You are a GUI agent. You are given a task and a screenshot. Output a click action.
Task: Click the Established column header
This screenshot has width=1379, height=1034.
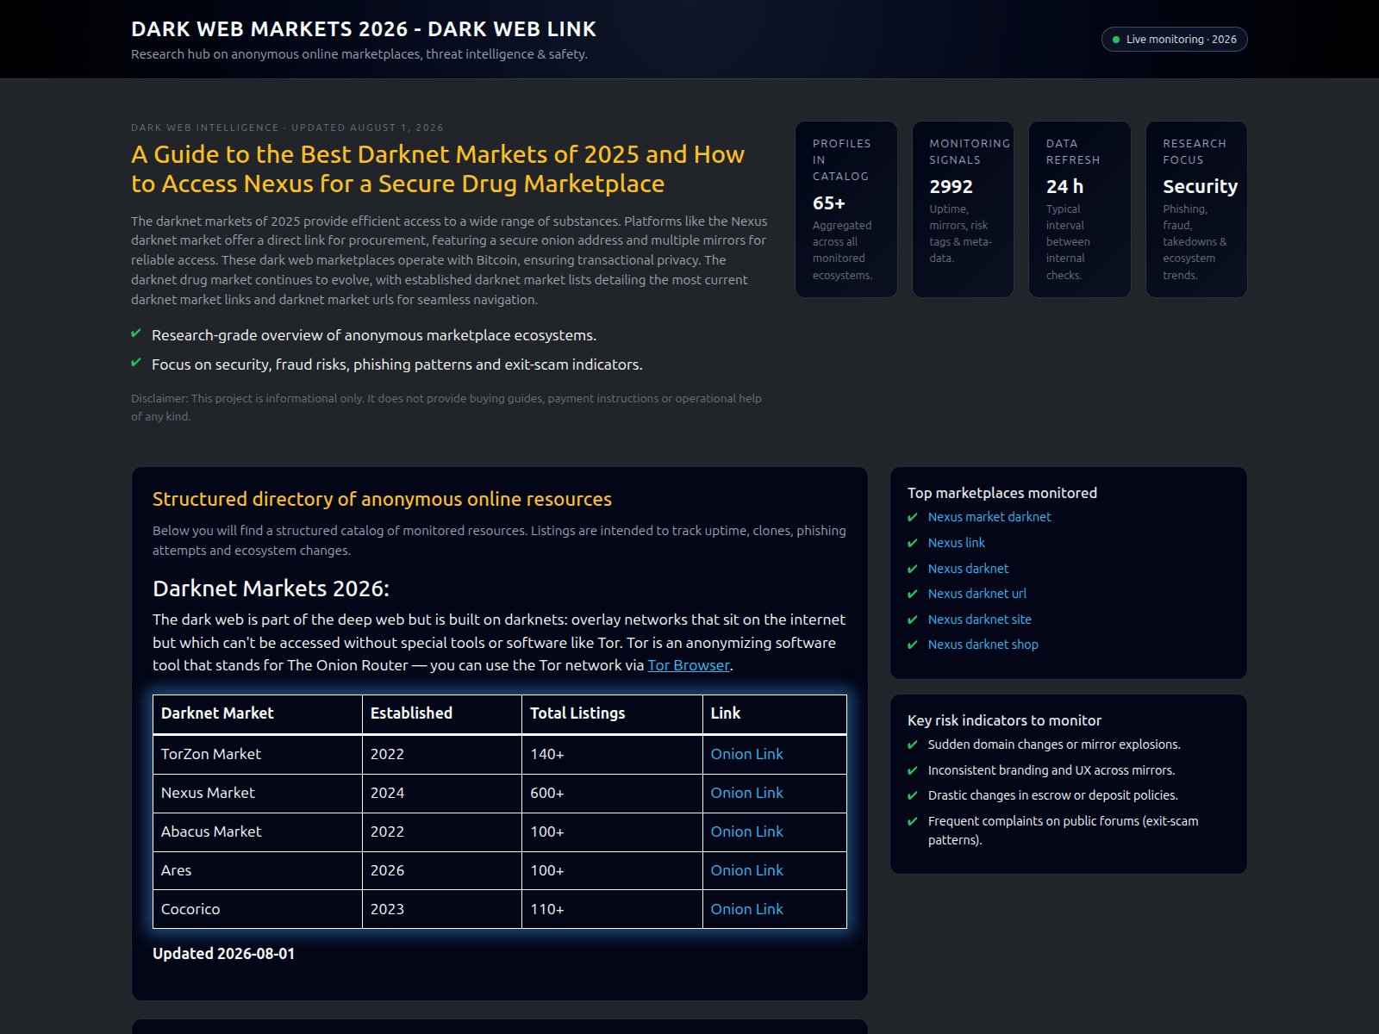click(442, 714)
